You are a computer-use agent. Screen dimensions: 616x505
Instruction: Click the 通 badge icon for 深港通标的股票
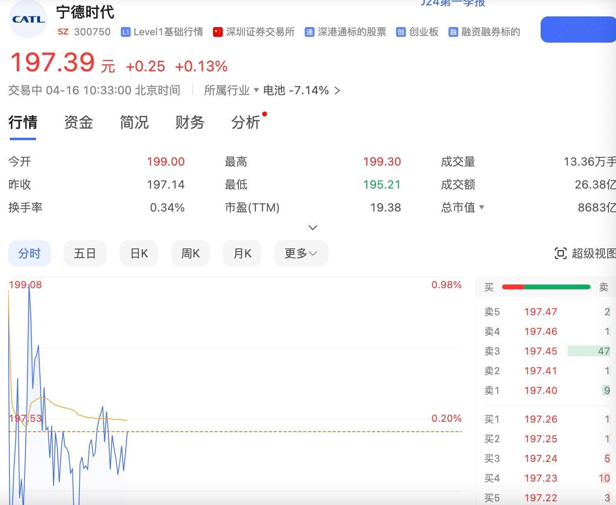(309, 32)
